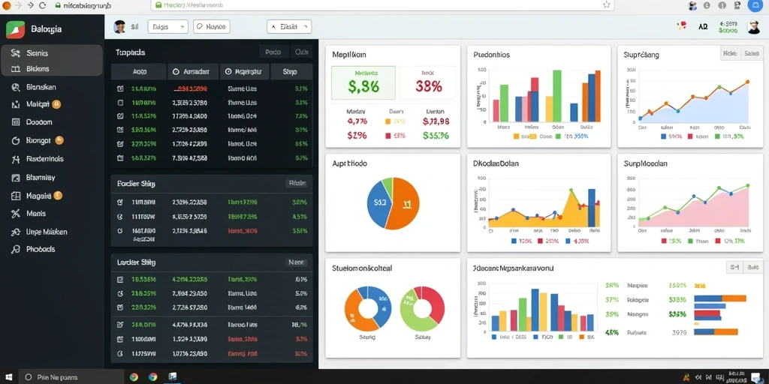Expand the Eliskit dropdown in the header
Viewport: 769px width, 384px height.
click(x=289, y=27)
